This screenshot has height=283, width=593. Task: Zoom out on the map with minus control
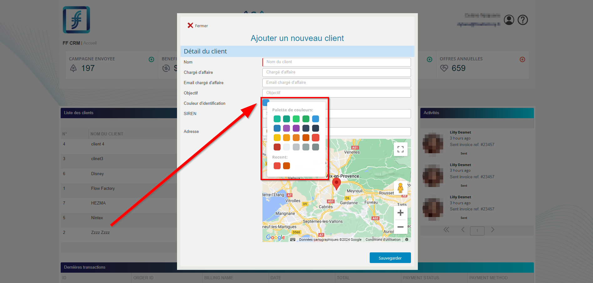400,227
